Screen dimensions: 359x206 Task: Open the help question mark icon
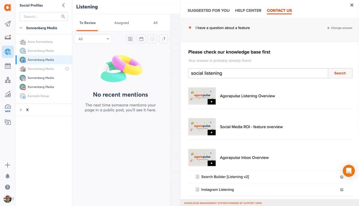coord(8,187)
